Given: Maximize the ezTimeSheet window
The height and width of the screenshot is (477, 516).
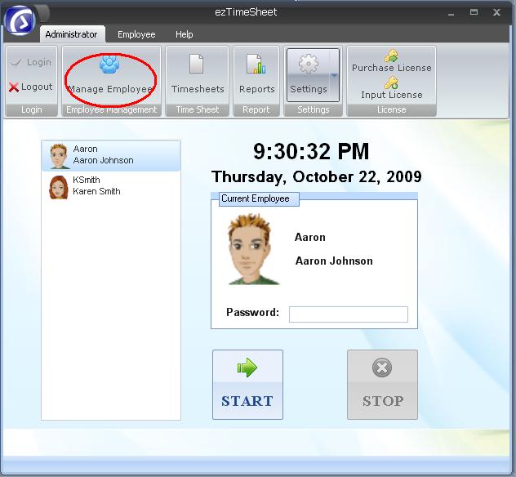Looking at the screenshot, I should click(x=474, y=12).
